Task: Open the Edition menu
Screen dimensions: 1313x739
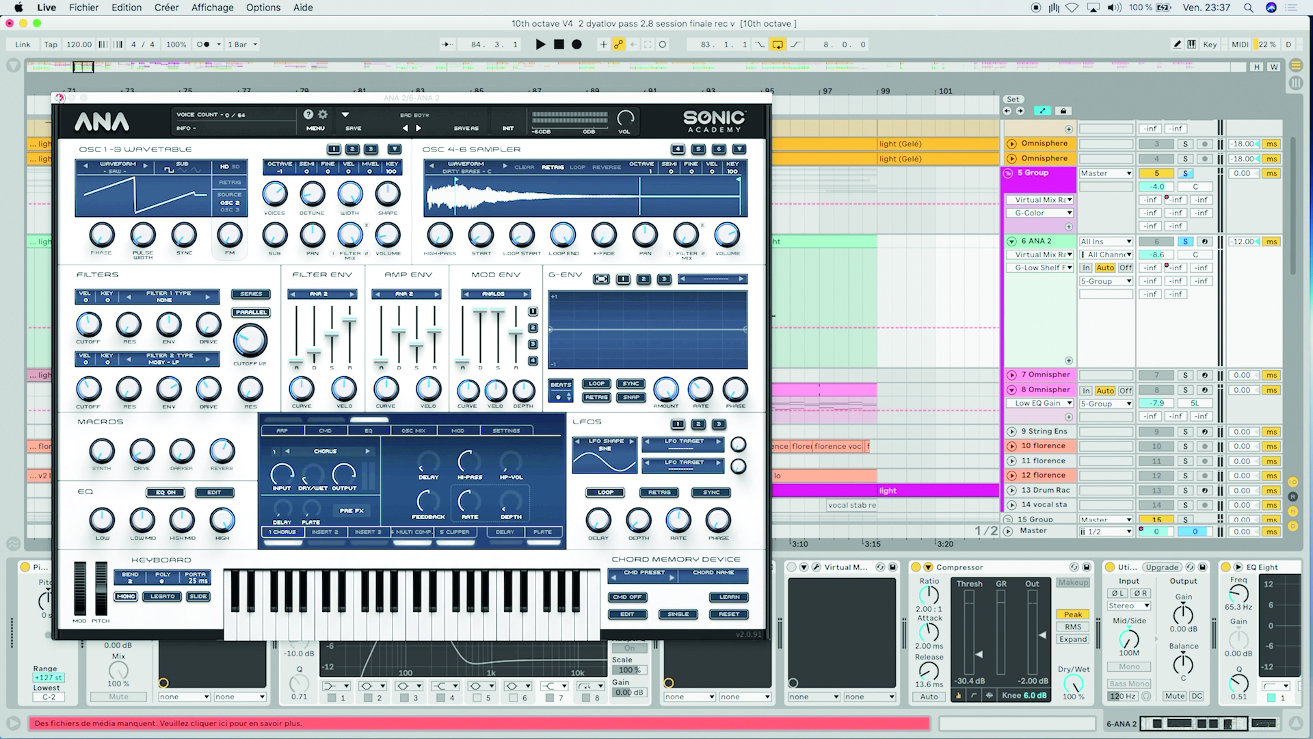Action: coord(127,8)
